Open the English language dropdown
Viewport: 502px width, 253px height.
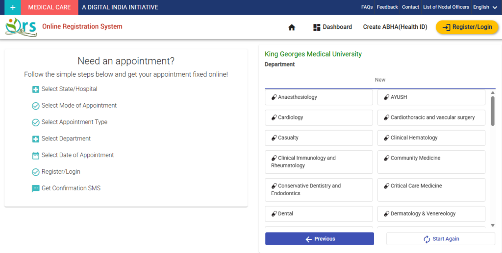point(484,7)
